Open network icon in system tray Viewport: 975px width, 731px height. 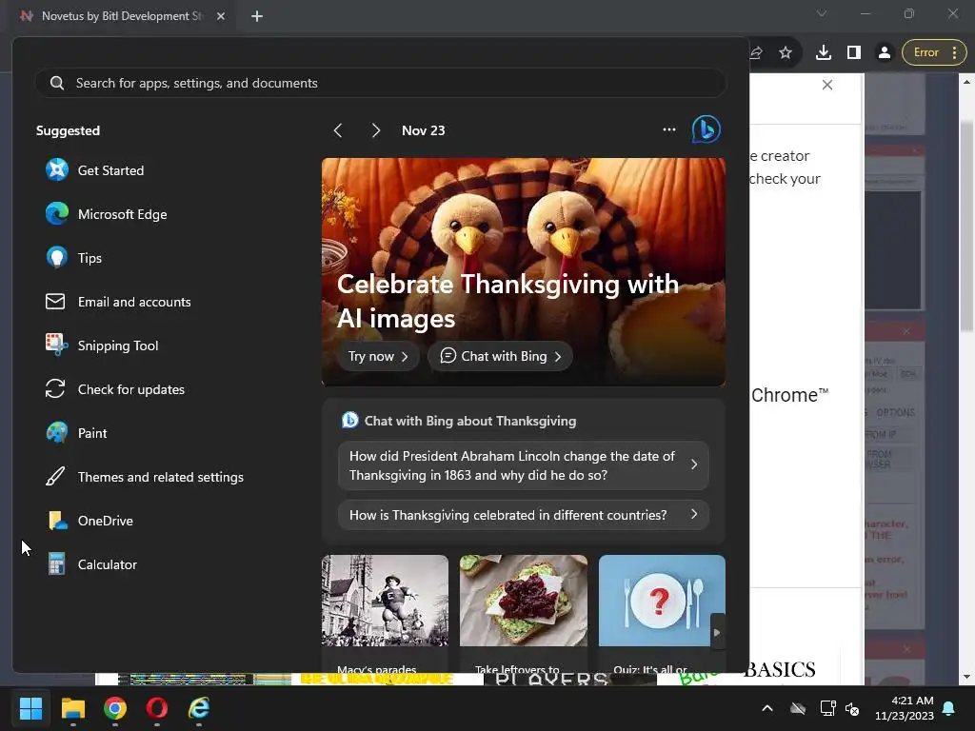click(827, 708)
